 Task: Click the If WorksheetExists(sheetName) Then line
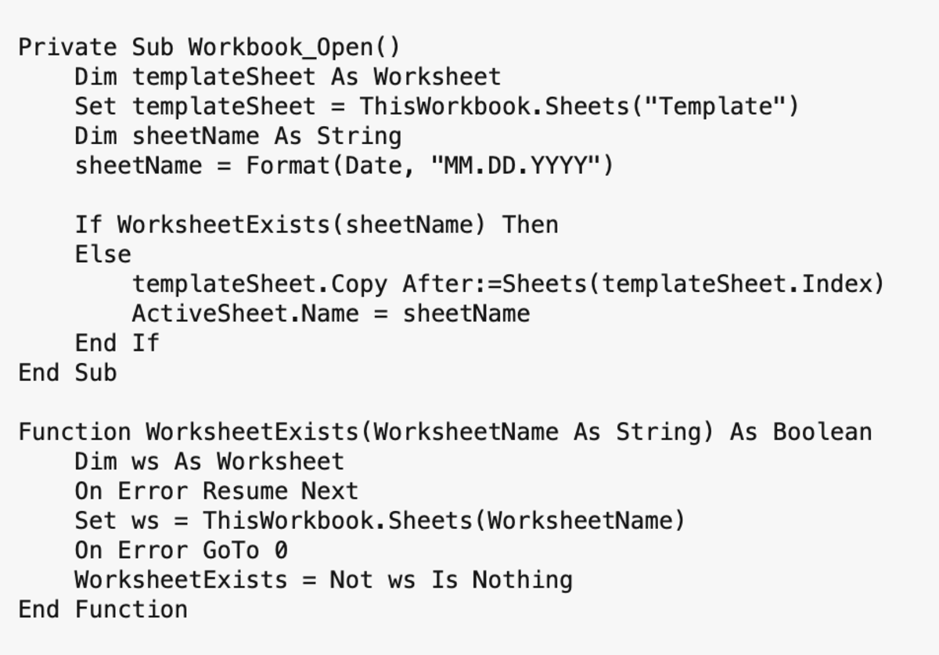pyautogui.click(x=316, y=225)
